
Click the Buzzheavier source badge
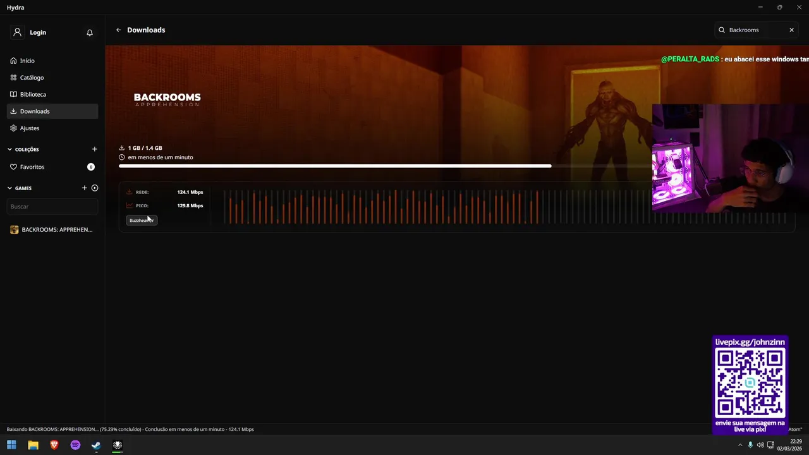(x=142, y=221)
